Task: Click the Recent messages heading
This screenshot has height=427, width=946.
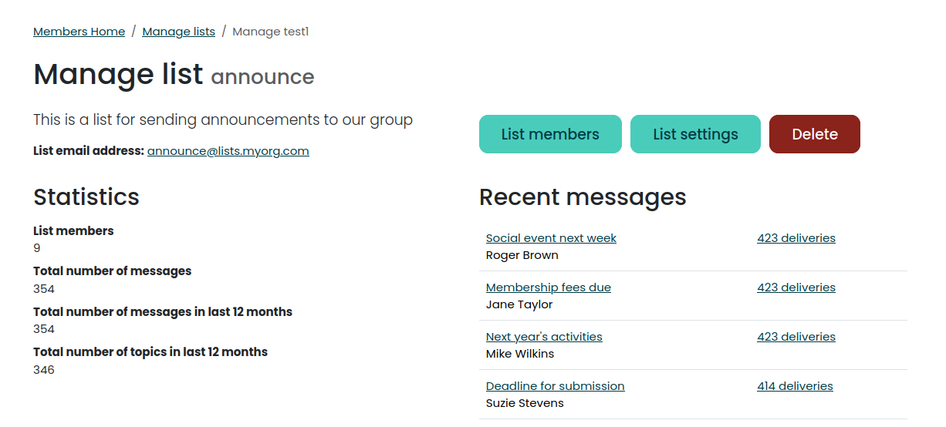Action: [583, 197]
